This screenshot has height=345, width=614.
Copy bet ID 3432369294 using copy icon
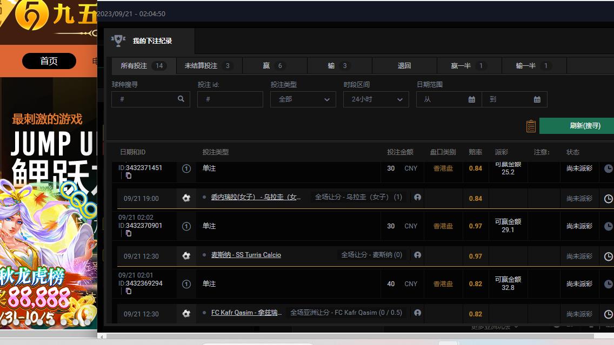(x=128, y=291)
